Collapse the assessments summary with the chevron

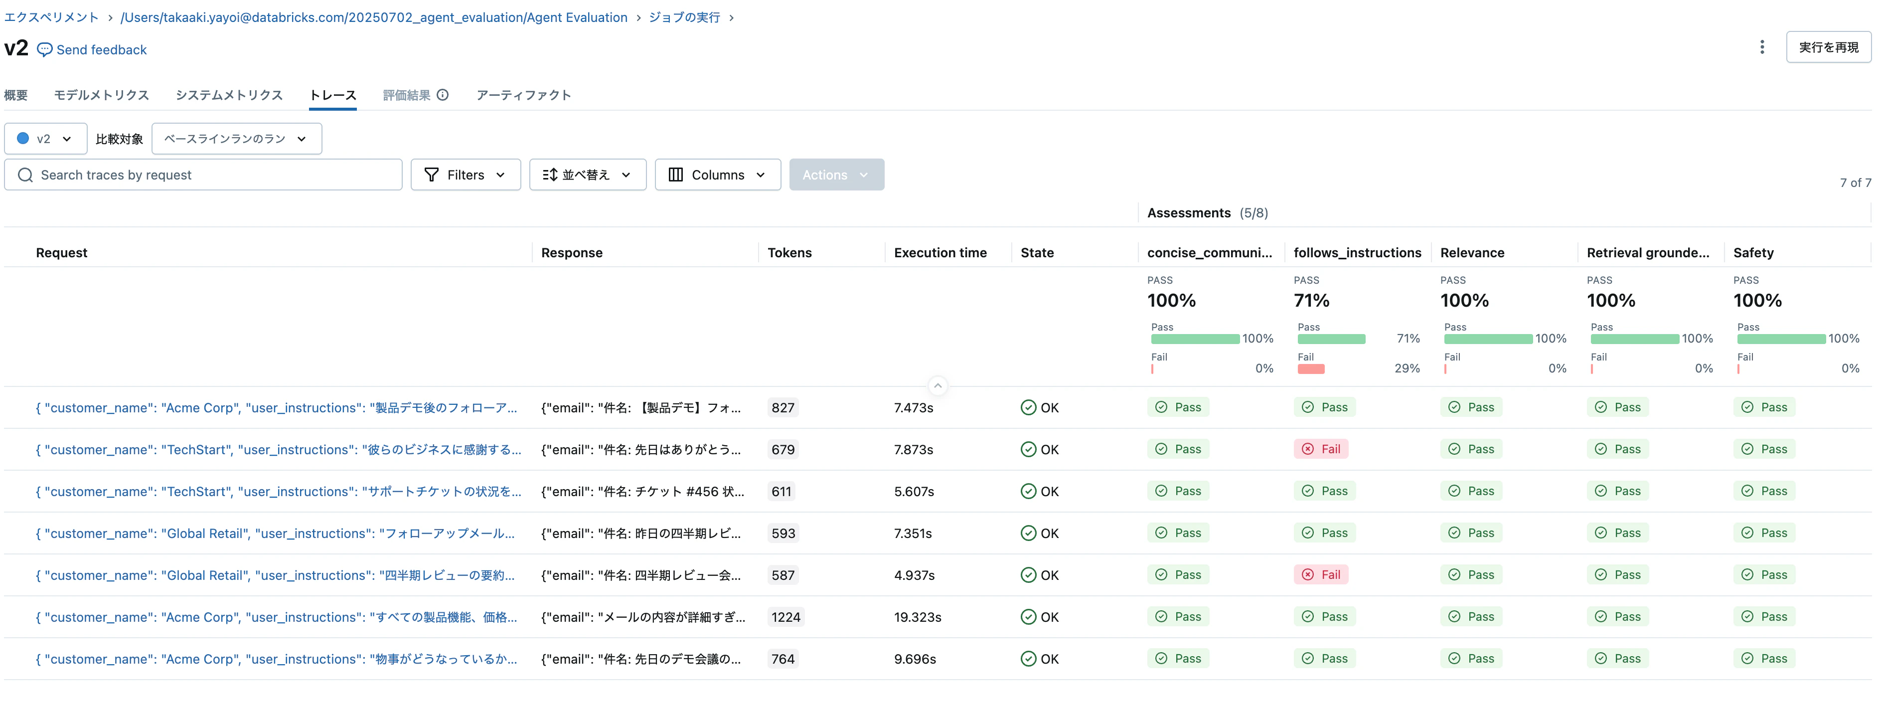pyautogui.click(x=938, y=385)
